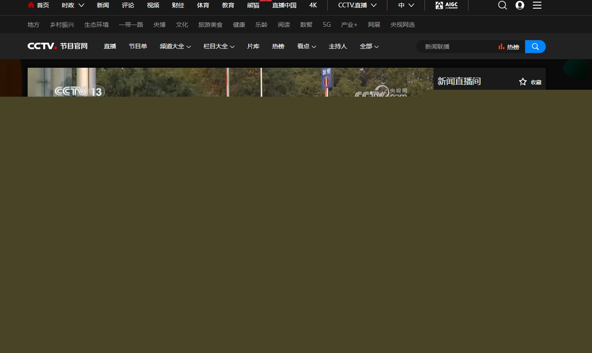592x353 pixels.
Task: Open the hamburger menu icon
Action: [x=537, y=5]
